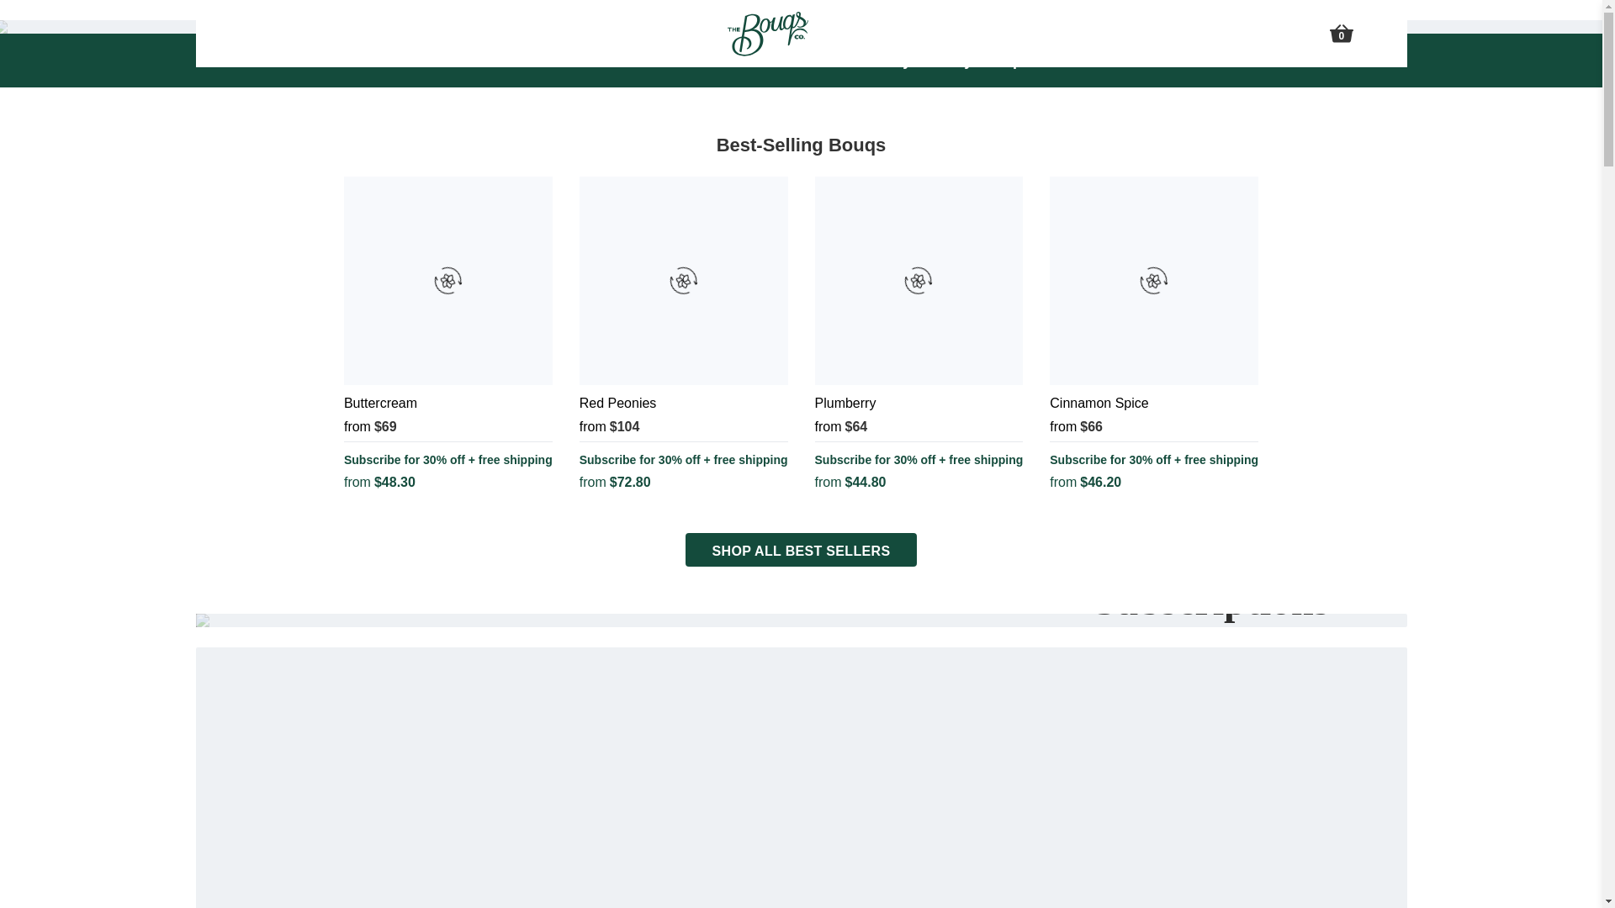Click subscribe offer under Red Peonies

click(683, 460)
